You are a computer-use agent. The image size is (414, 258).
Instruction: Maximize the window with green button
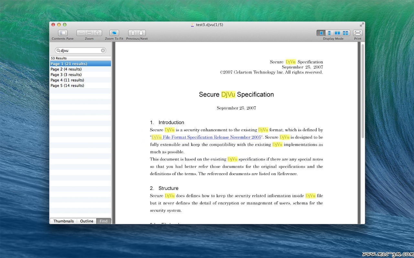coord(65,25)
